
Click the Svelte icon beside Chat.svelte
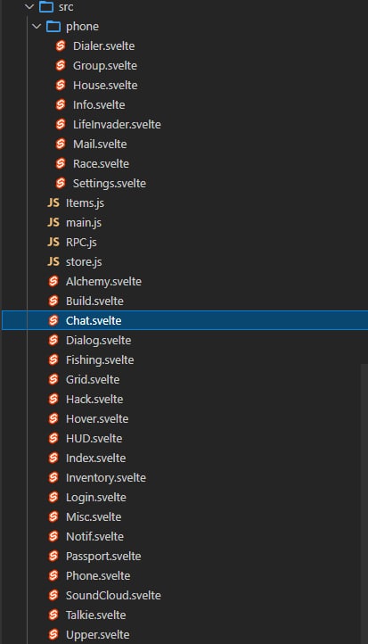(x=53, y=320)
